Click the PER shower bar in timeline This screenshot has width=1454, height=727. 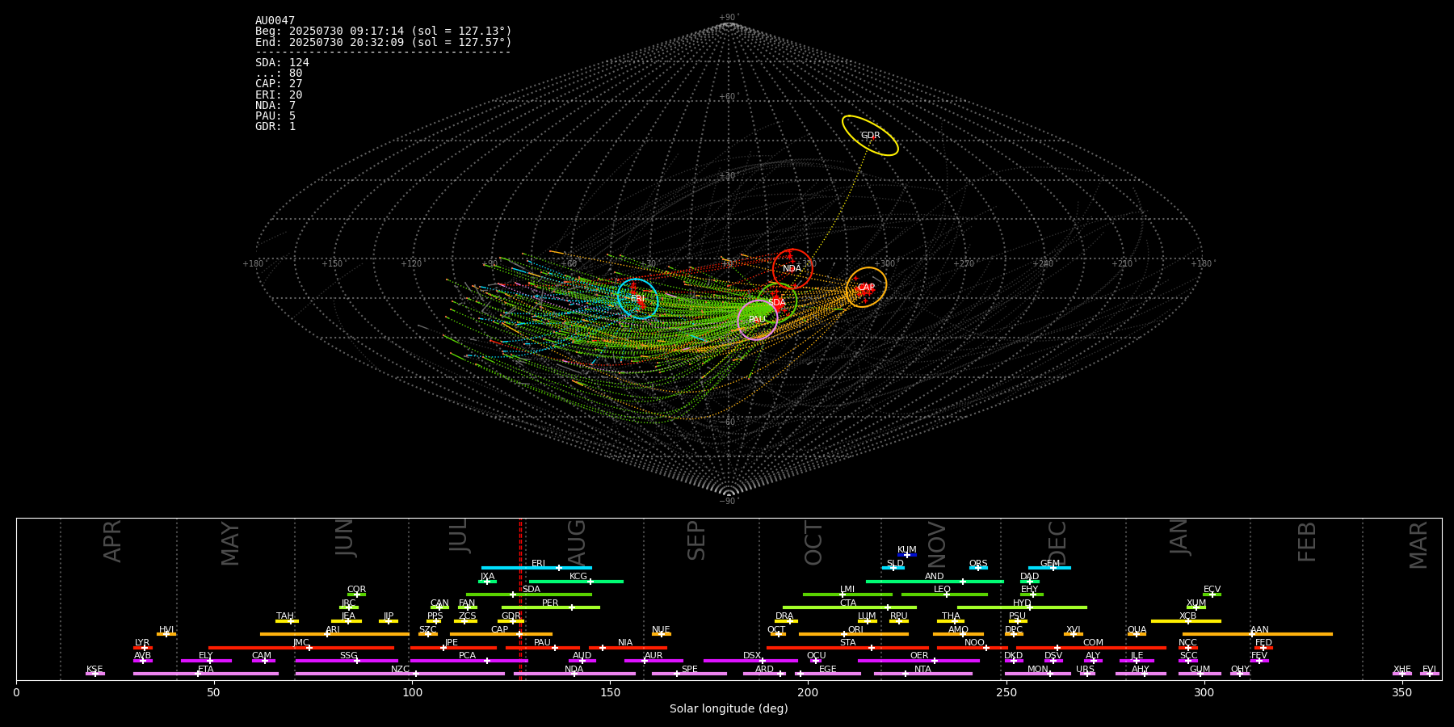pyautogui.click(x=551, y=607)
